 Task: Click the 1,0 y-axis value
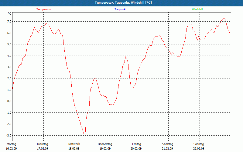click(9, 90)
